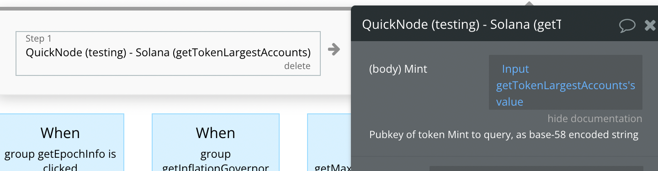Image resolution: width=658 pixels, height=171 pixels.
Task: Hide documentation for Mint parameter
Action: tap(595, 119)
